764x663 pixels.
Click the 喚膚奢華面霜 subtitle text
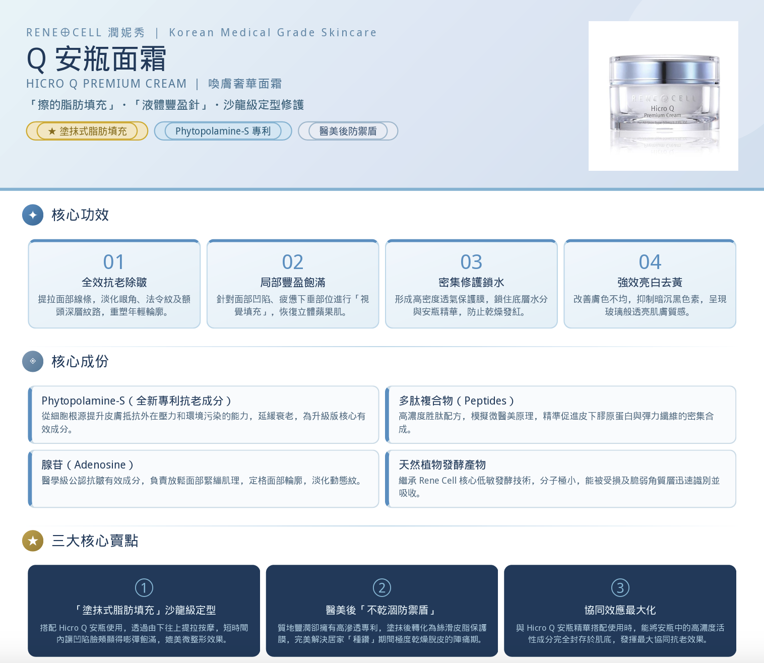[x=245, y=84]
